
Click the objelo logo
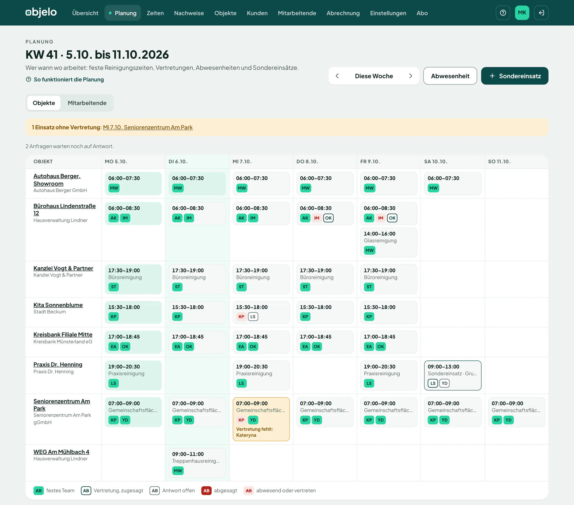[41, 13]
